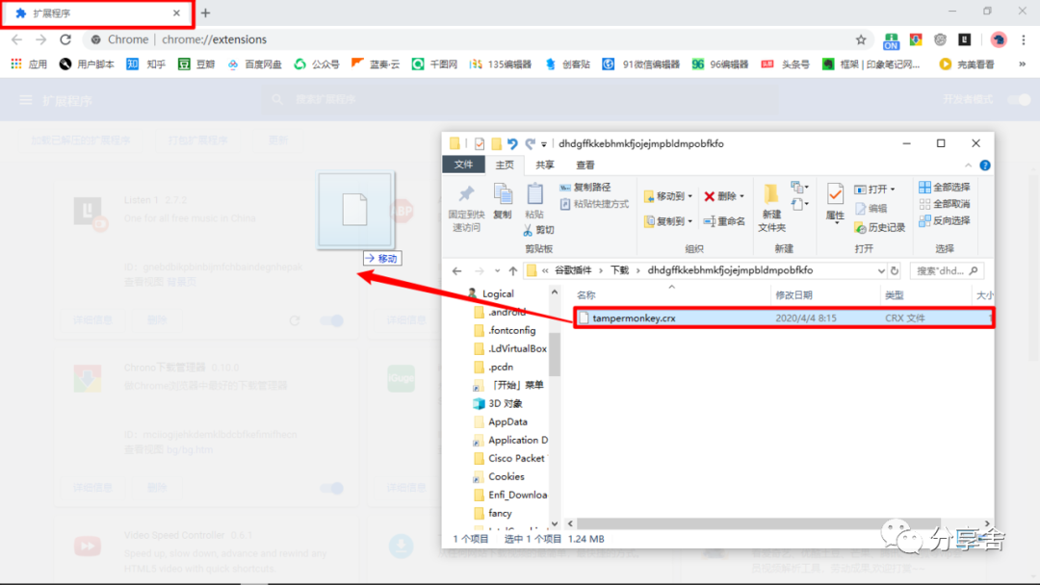Switch to the 查看 ribbon tab

click(x=585, y=165)
